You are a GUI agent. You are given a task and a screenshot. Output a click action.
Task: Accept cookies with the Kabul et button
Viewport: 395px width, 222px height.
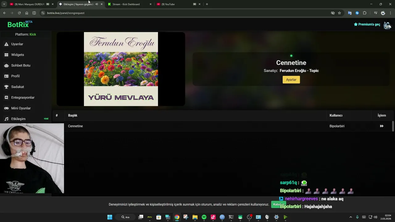(x=278, y=204)
